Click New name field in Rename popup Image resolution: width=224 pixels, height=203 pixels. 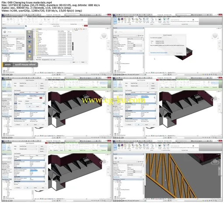tap(34, 103)
